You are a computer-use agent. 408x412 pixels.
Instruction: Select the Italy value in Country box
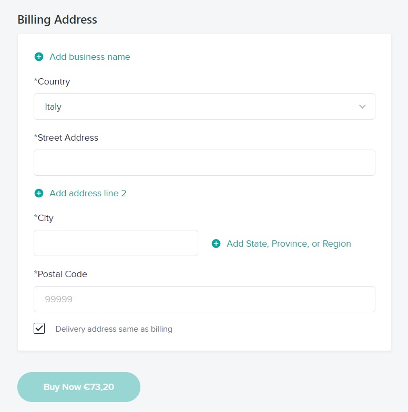pyautogui.click(x=53, y=107)
